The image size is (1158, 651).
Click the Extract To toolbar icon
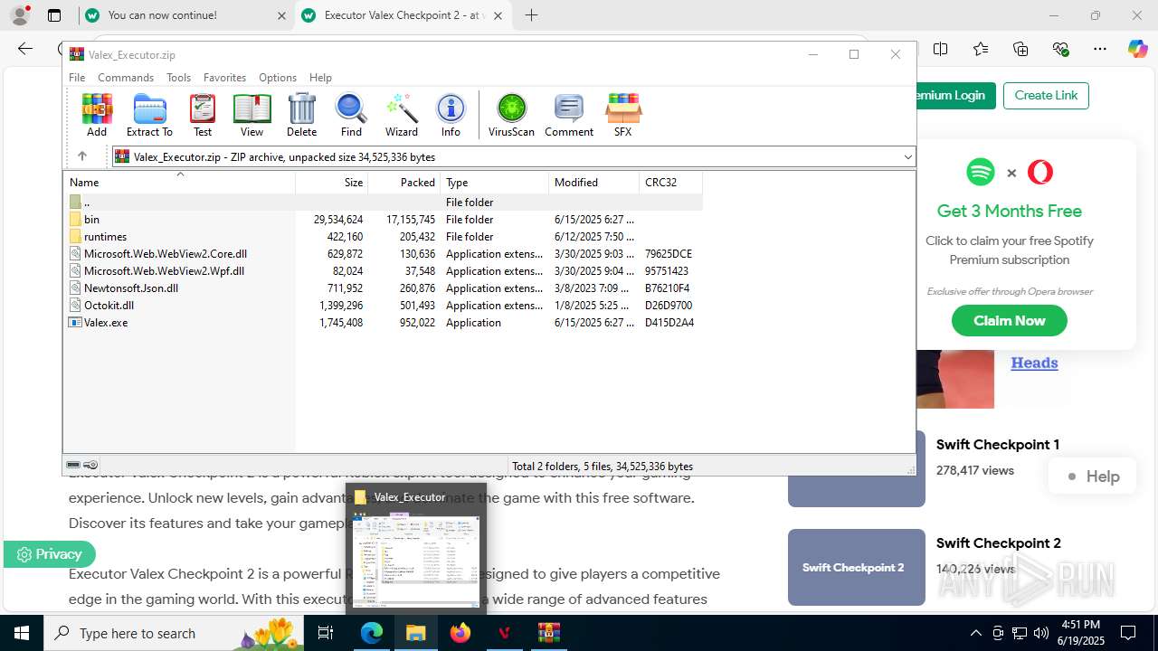(149, 115)
